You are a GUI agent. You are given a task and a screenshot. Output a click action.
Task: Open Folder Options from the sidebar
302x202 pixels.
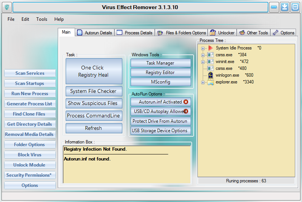(x=30, y=145)
